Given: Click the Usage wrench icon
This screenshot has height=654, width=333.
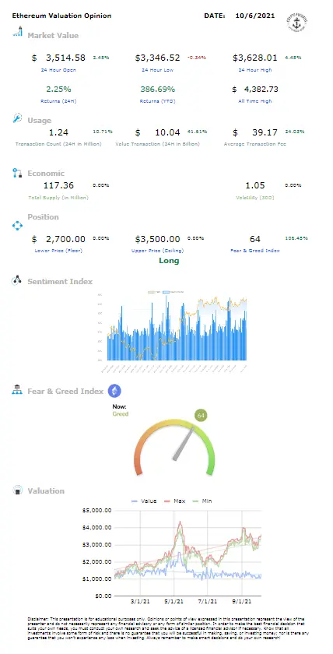Looking at the screenshot, I should [x=17, y=118].
